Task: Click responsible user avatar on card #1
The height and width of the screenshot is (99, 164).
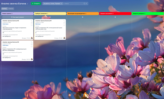Action: [64, 38]
